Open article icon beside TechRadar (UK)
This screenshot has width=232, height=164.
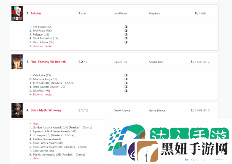point(126,30)
